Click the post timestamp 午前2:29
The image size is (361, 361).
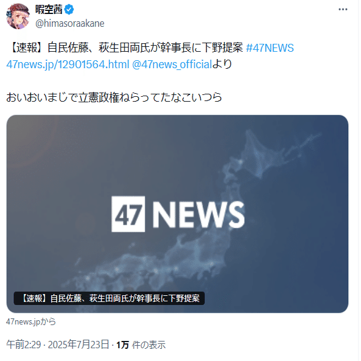point(24,345)
